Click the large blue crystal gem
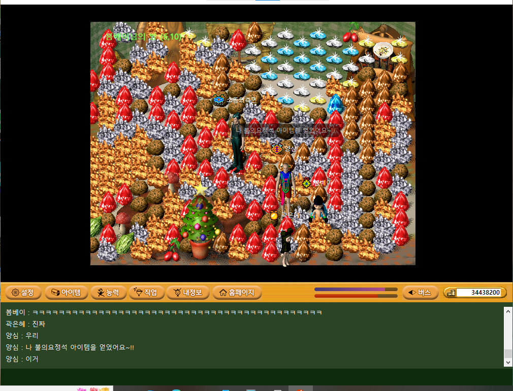Screen dimensions: 513x391 [335, 105]
